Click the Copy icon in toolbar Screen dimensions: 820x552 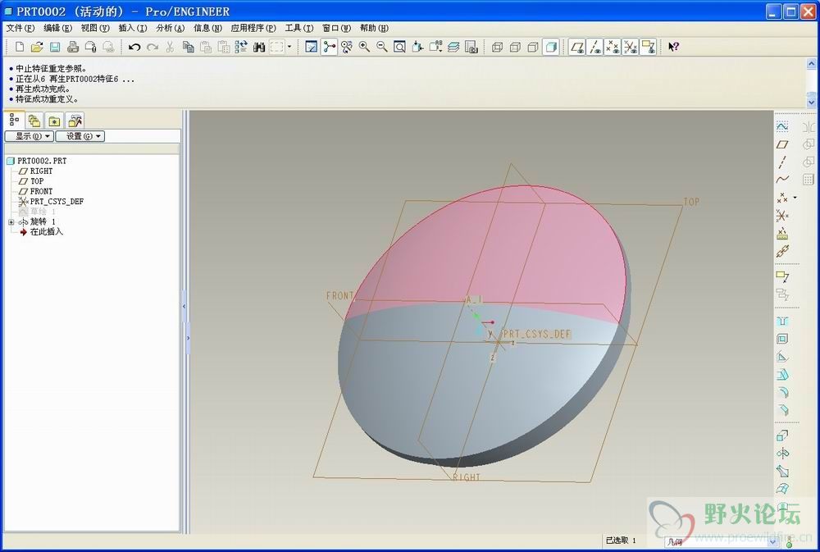(x=189, y=47)
